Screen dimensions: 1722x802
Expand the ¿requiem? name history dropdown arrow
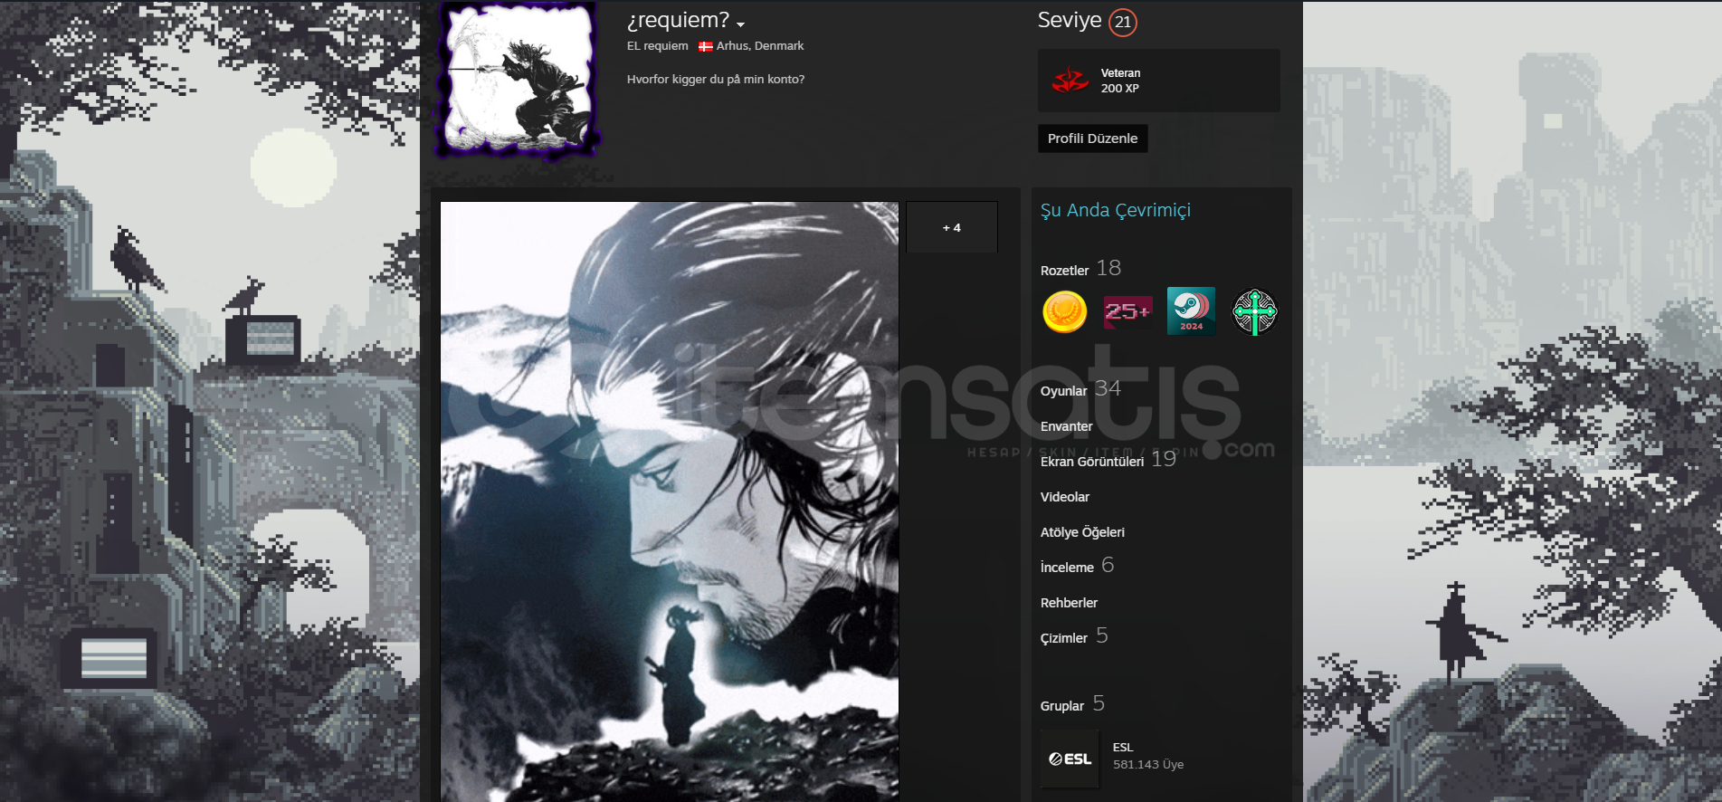[x=740, y=24]
